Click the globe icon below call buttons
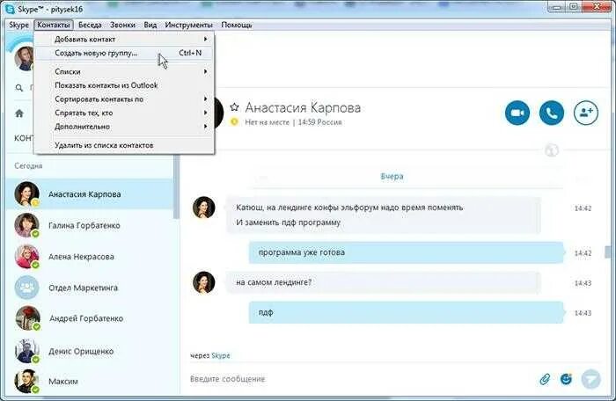Screen dimensions: 616x401 tap(552, 150)
